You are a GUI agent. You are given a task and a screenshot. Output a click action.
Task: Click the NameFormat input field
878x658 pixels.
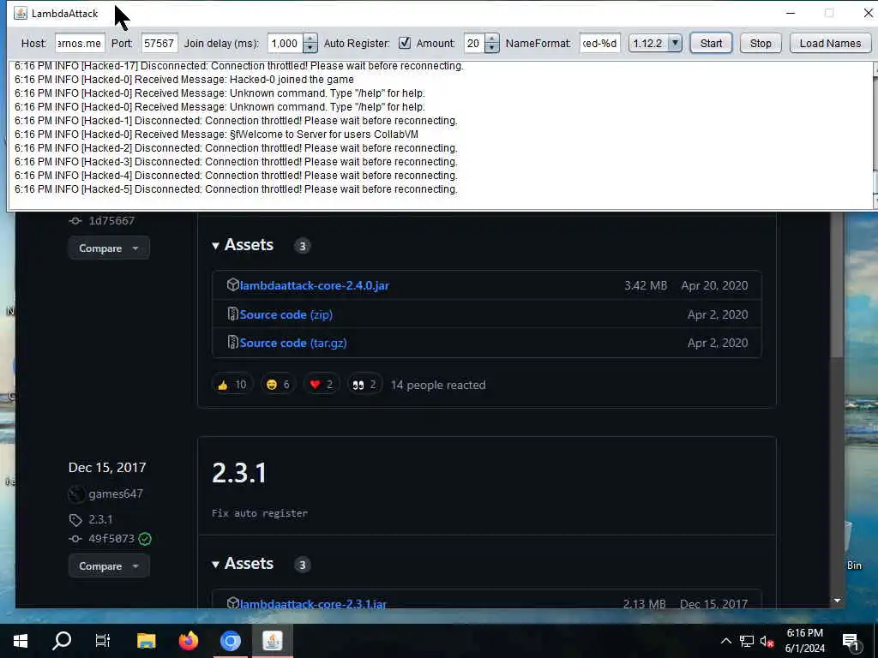click(x=599, y=43)
